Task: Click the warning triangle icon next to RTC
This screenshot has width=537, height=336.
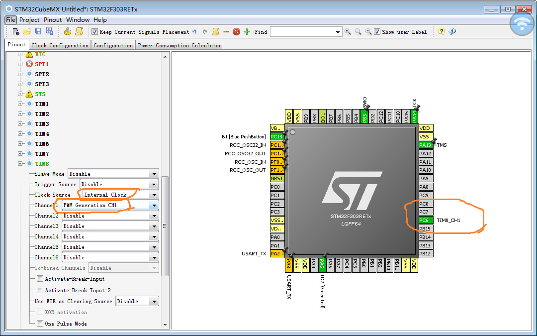Action: 29,55
